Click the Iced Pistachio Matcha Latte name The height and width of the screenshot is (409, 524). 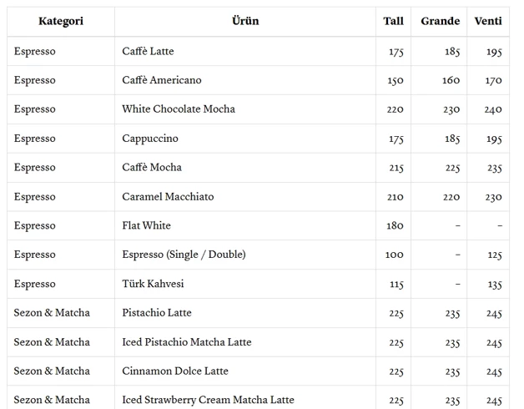[x=186, y=342]
